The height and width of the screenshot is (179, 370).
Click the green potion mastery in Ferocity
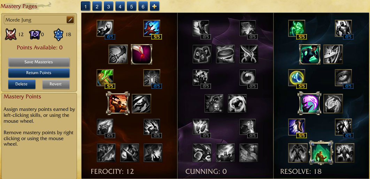[105, 77]
